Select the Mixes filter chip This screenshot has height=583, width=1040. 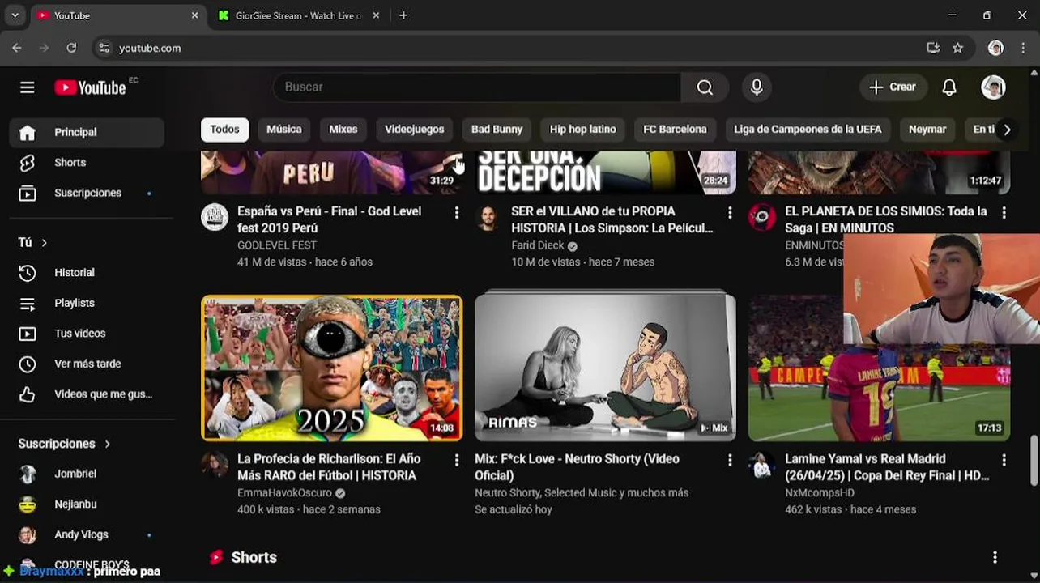[343, 130]
